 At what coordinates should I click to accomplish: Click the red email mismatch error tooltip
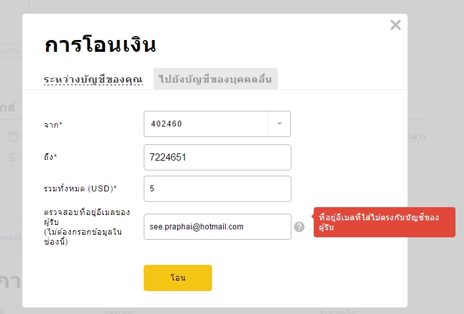[x=385, y=222]
